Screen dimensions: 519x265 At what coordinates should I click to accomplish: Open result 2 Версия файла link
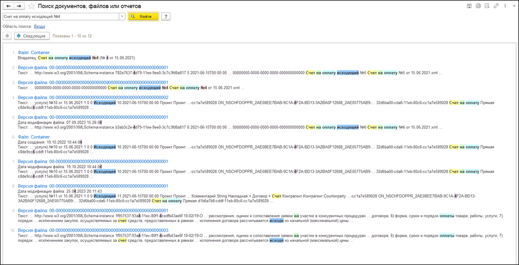(x=93, y=67)
